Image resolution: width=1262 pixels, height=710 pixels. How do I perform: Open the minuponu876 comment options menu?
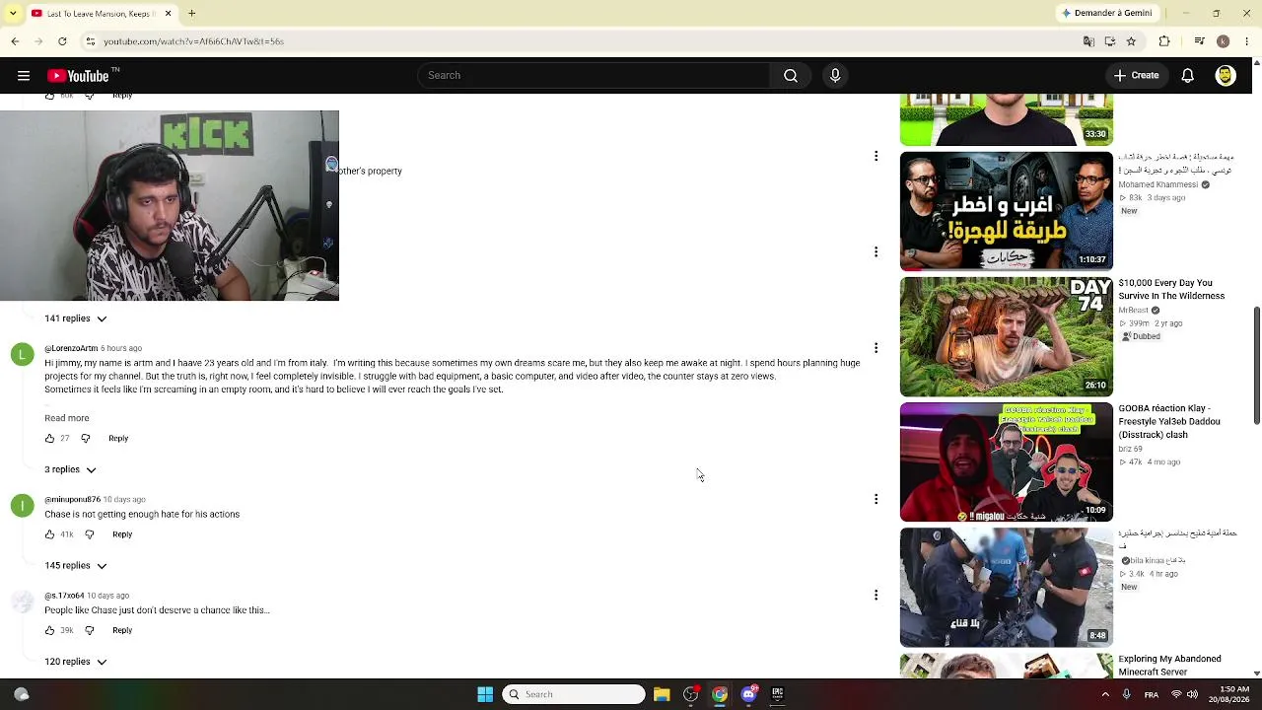tap(876, 499)
